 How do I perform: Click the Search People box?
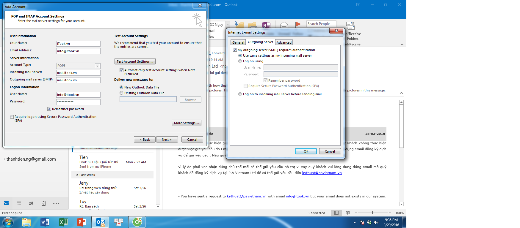(321, 24)
